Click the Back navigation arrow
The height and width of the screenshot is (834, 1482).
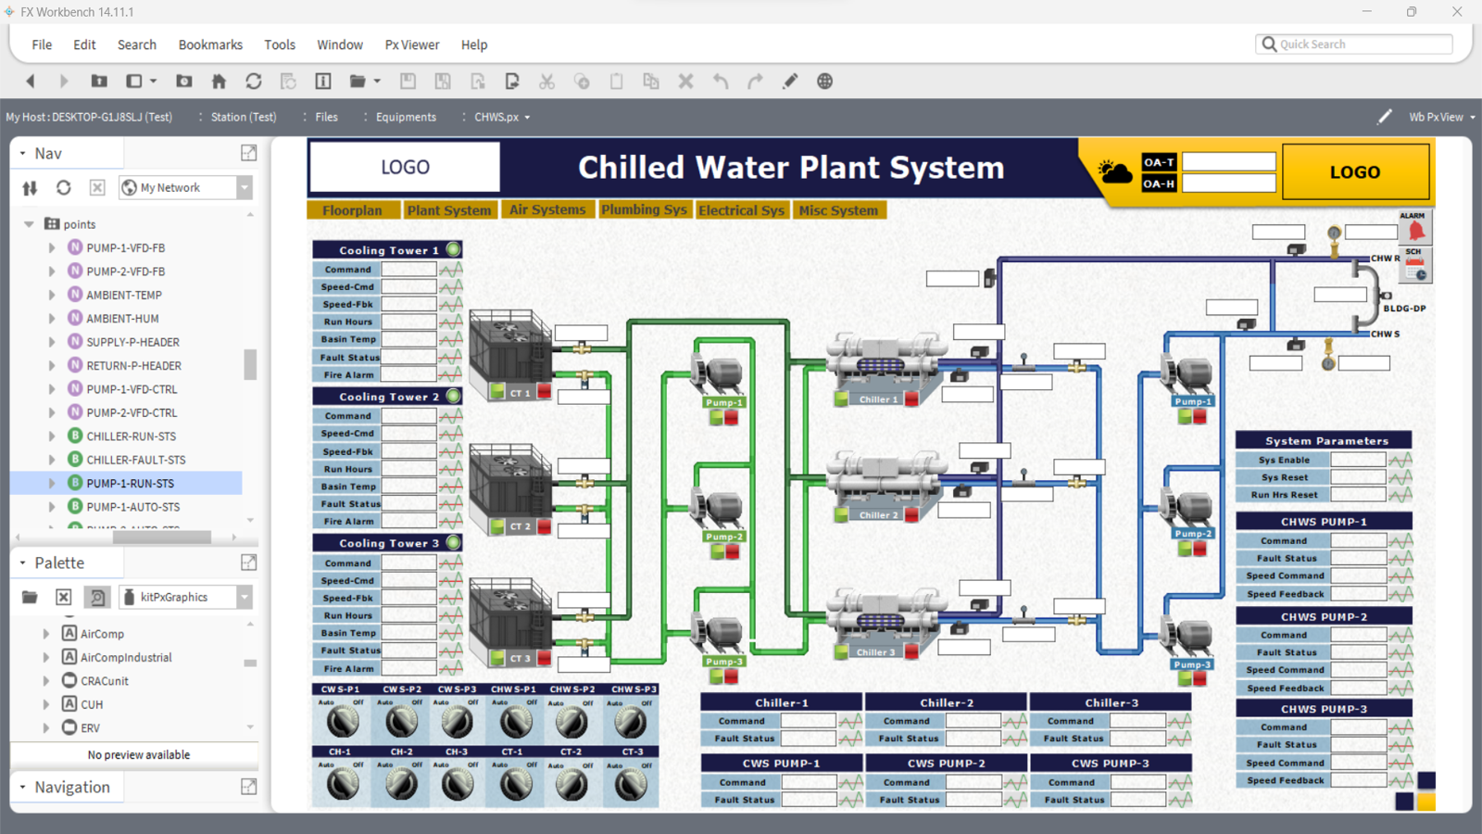31,82
